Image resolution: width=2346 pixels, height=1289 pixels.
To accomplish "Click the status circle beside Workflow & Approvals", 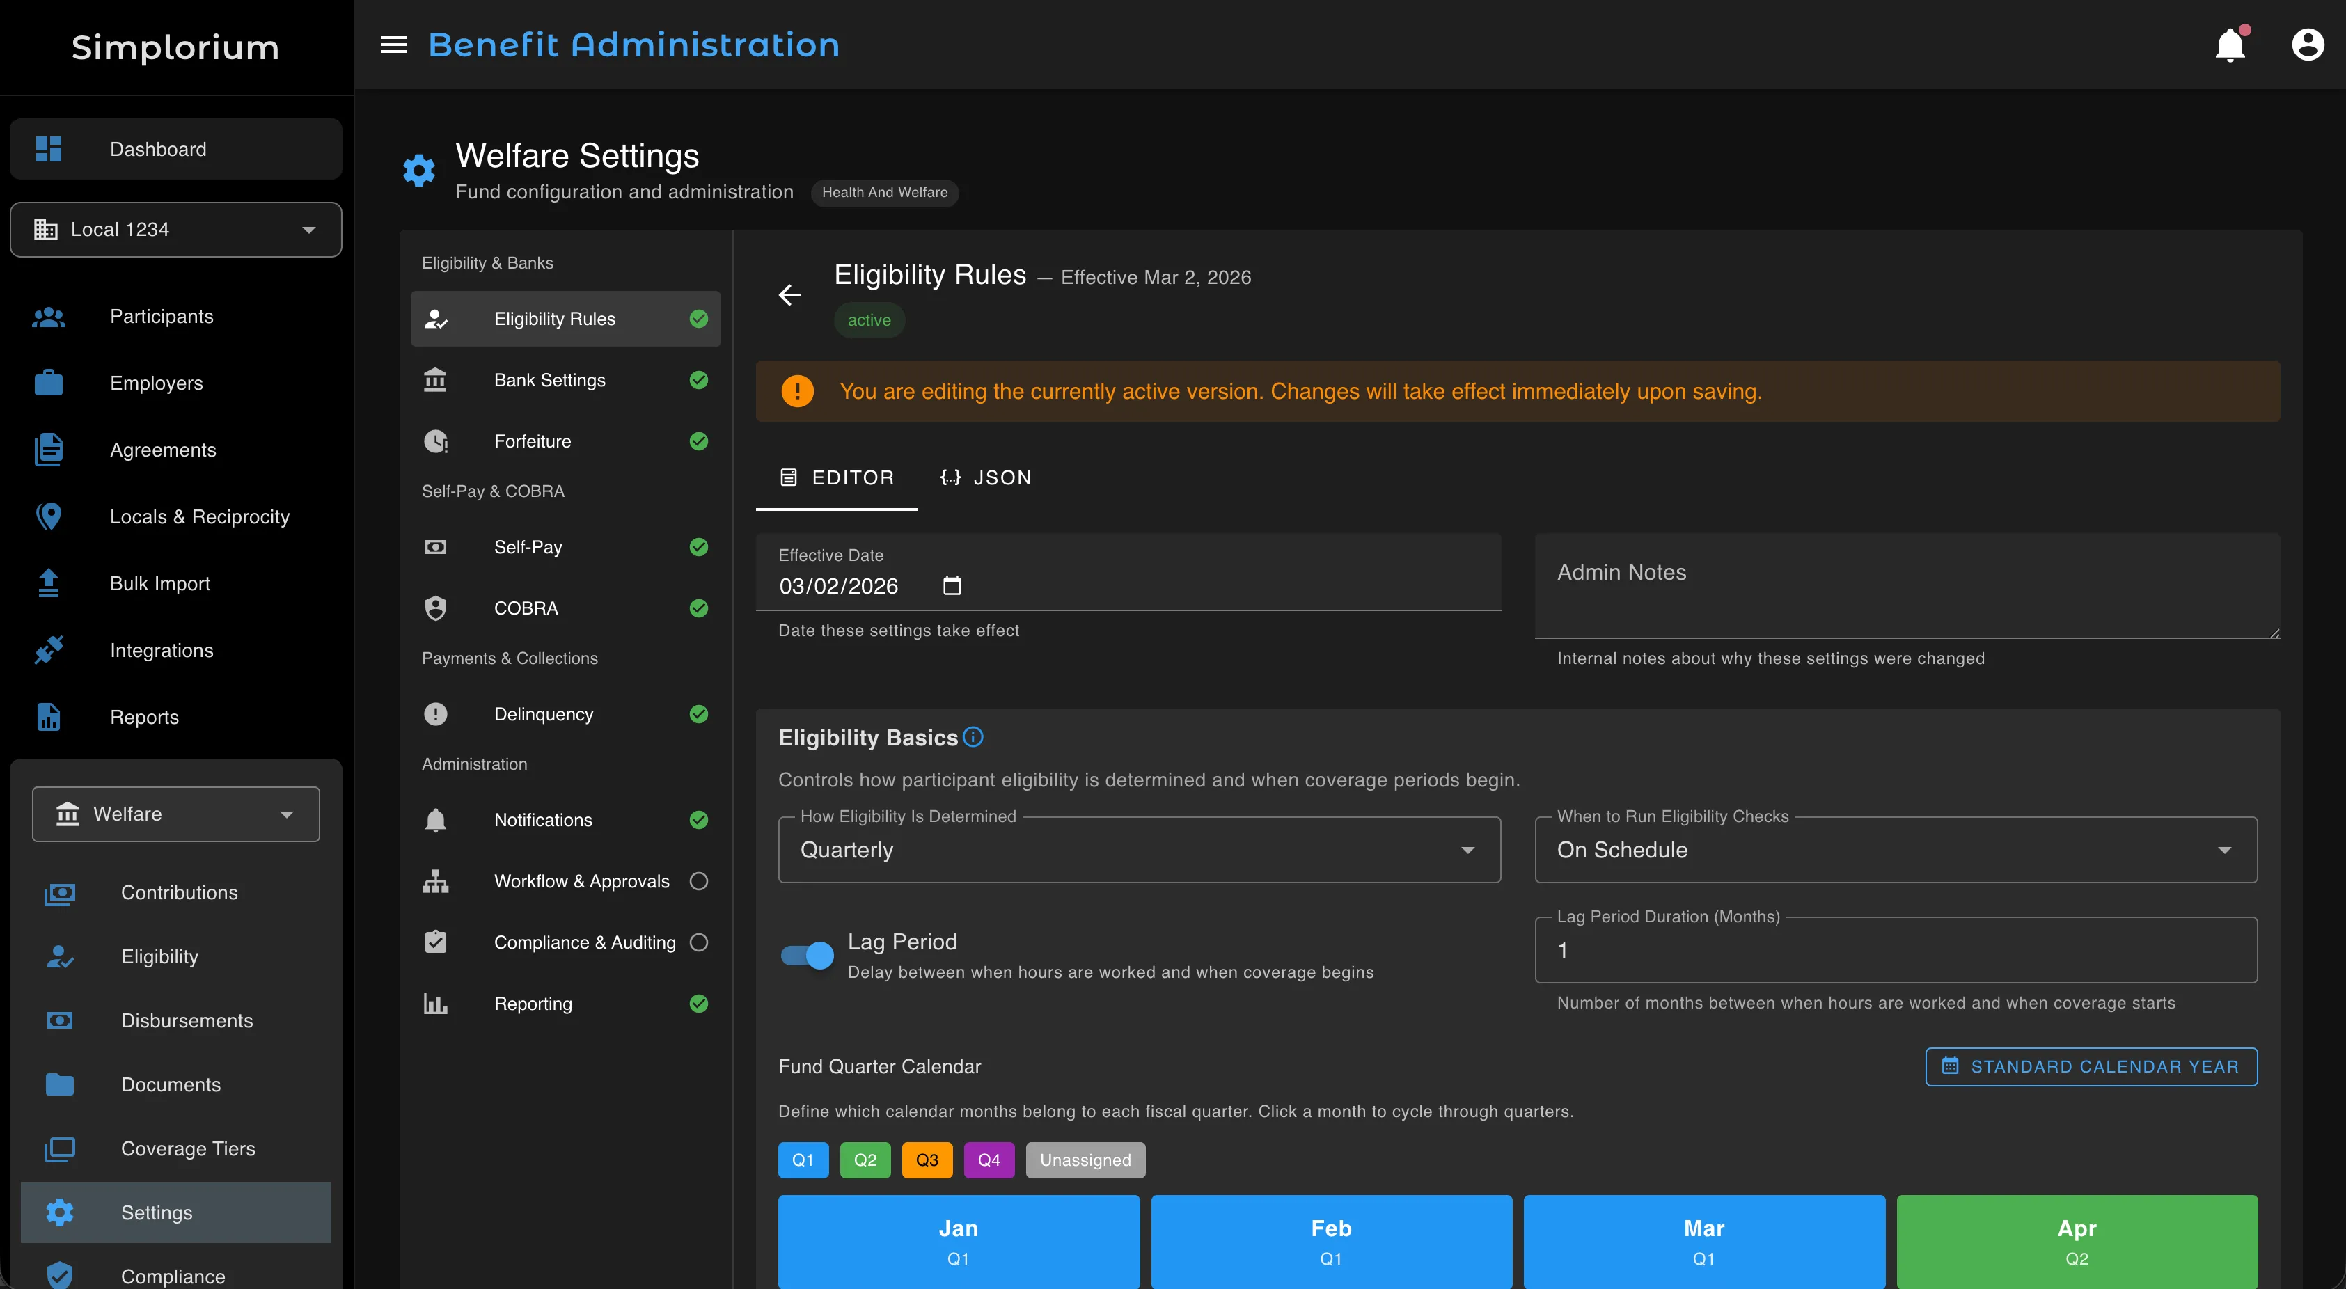I will pyautogui.click(x=698, y=880).
